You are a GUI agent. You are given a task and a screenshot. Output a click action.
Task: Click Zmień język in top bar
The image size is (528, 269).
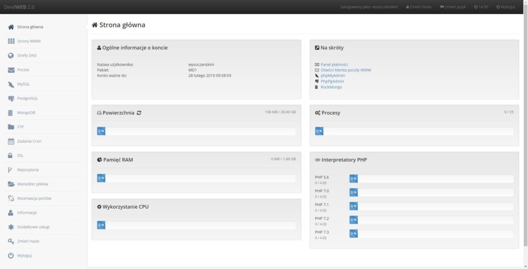453,7
